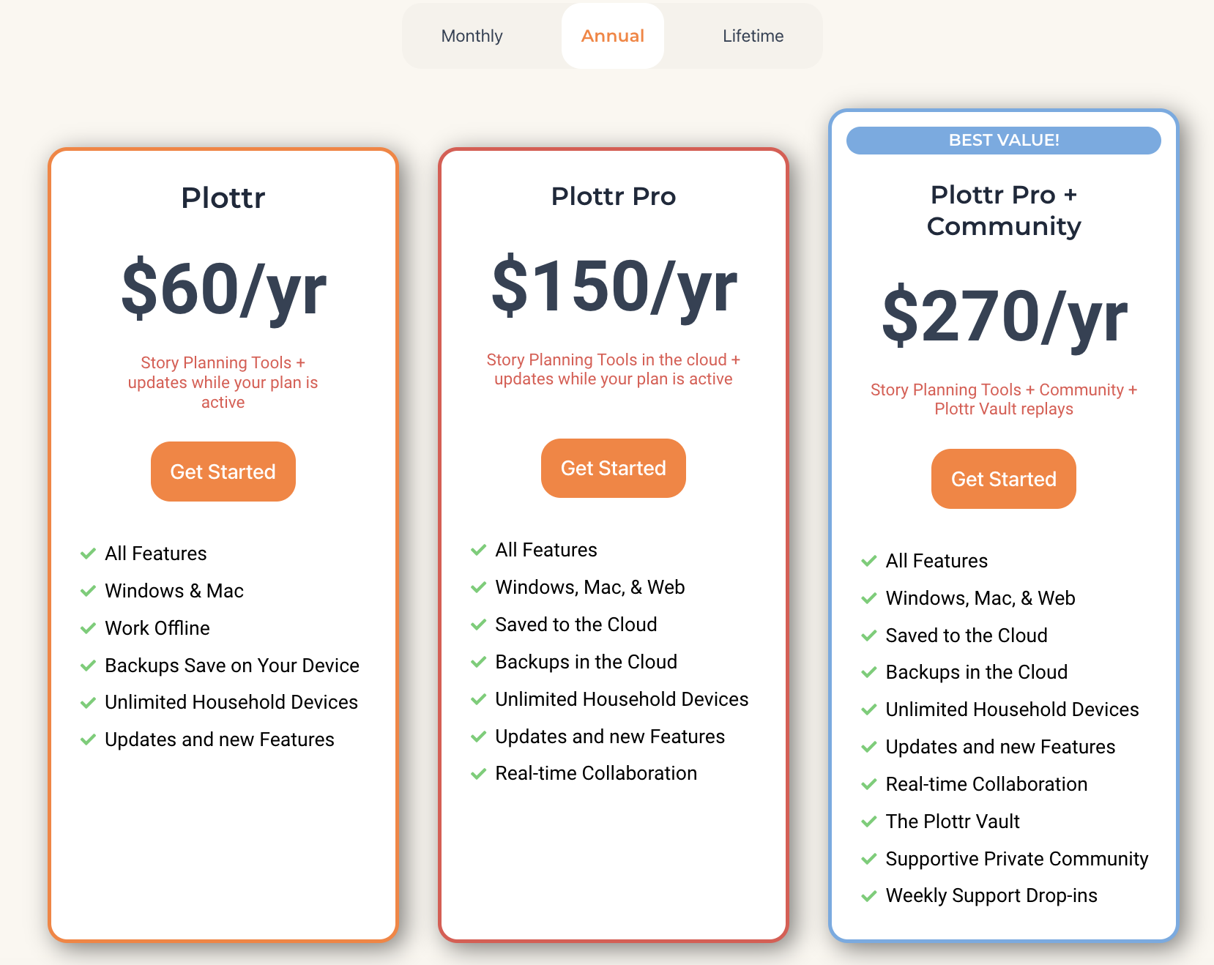Screen dimensions: 1214x965
Task: Switch to the Monthly pricing tab
Action: pos(472,35)
